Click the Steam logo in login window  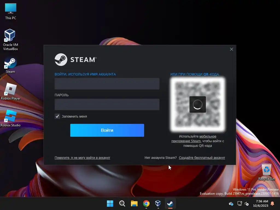[76, 60]
